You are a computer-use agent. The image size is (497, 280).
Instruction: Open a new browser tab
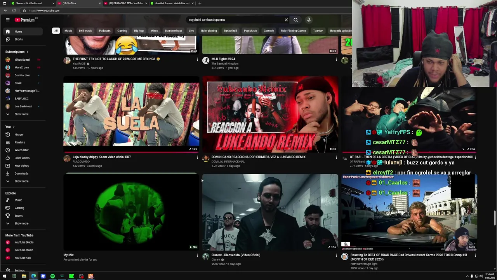click(200, 3)
